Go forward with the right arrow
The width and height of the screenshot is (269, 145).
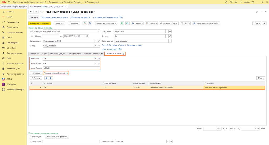click(x=36, y=12)
